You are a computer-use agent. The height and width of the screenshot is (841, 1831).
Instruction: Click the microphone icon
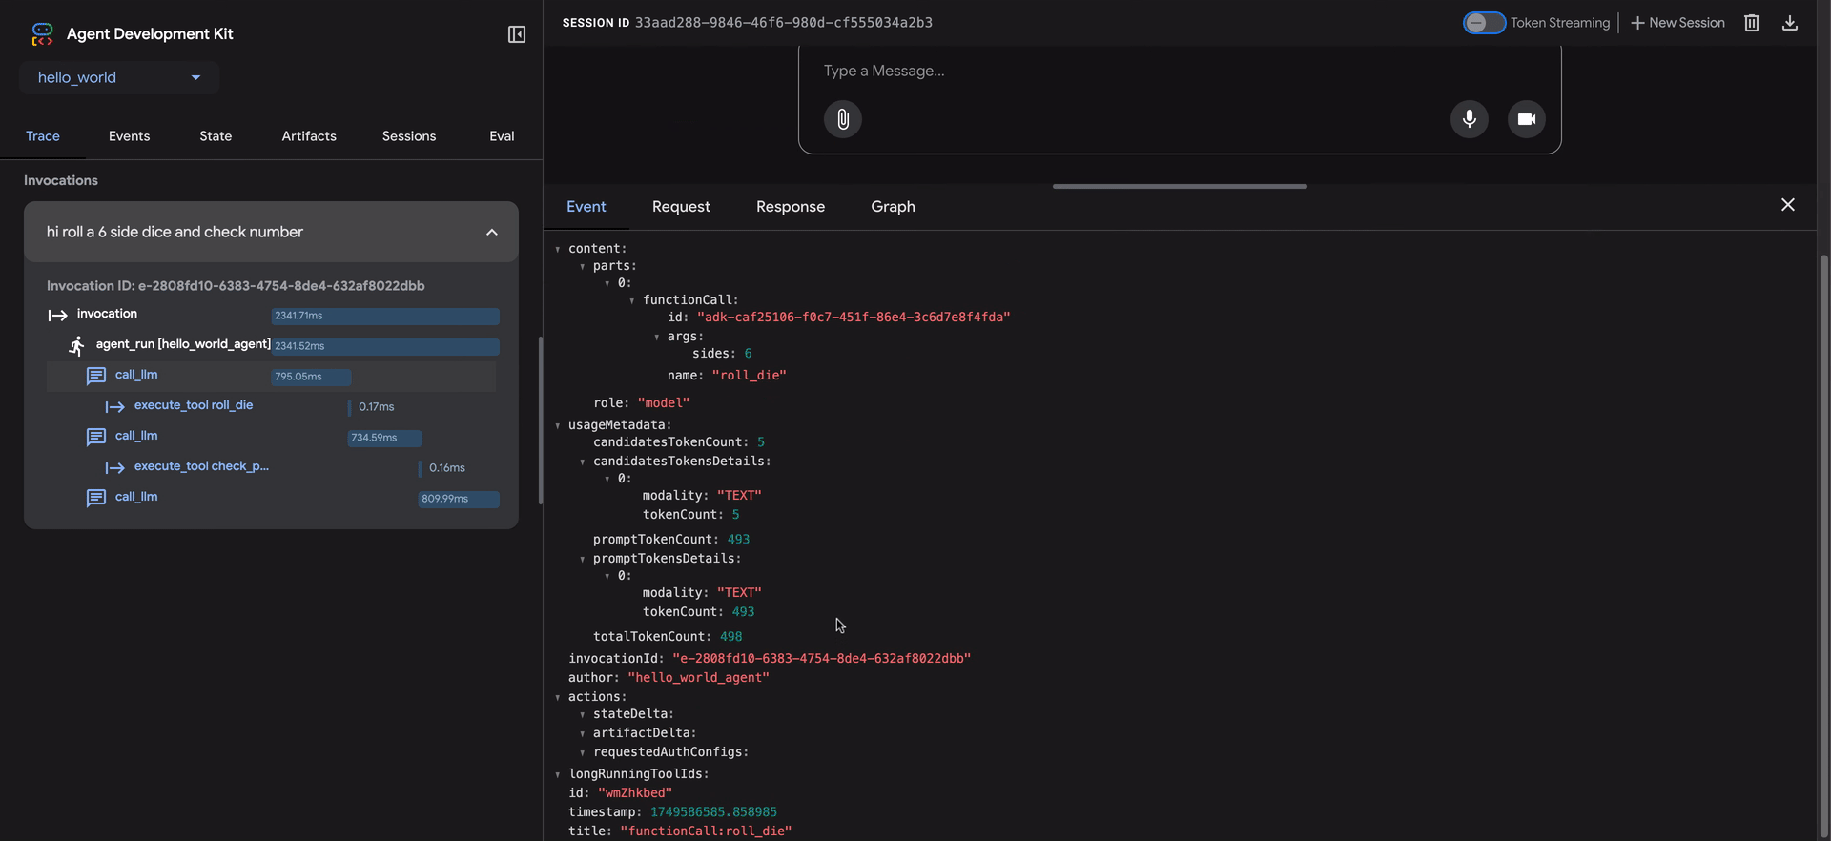(x=1469, y=119)
